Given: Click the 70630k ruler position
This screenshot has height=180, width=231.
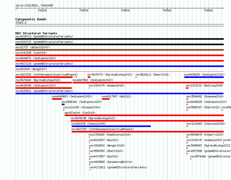Looking at the screenshot, I should [x=84, y=10].
